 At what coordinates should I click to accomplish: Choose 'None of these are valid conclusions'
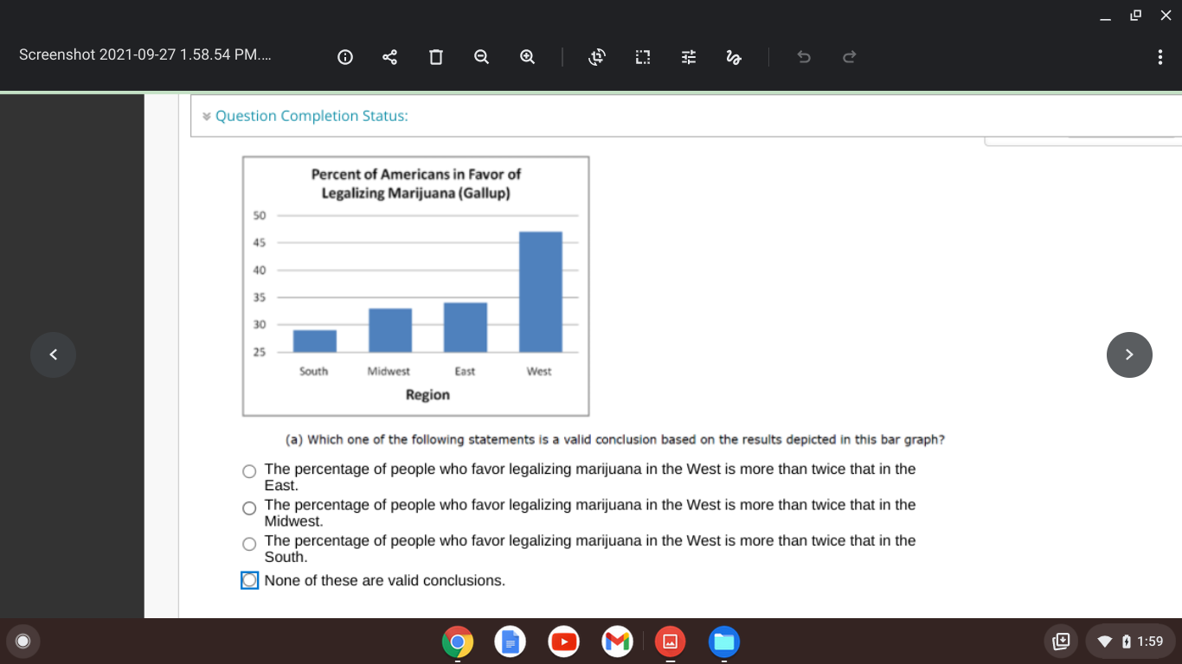point(249,580)
